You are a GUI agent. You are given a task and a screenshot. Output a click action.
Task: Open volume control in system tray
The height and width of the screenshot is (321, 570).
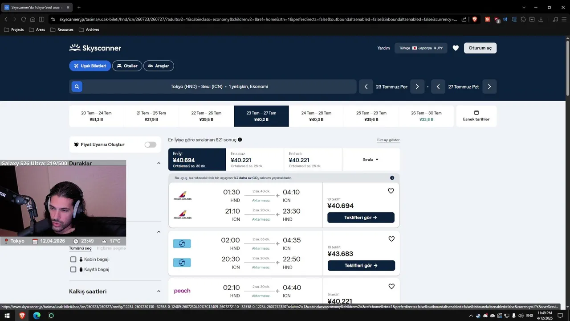click(521, 316)
